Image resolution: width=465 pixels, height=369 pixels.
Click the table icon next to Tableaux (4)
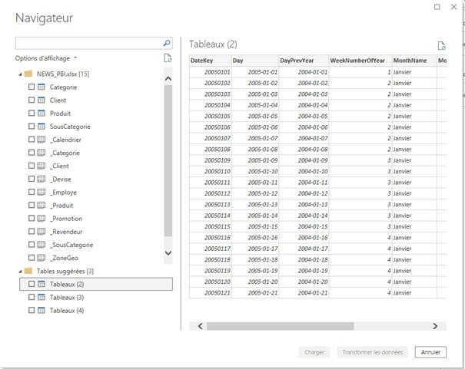42,310
